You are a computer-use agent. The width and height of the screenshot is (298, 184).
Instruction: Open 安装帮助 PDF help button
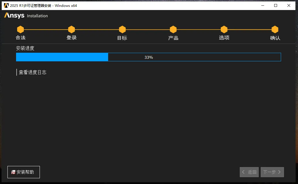[24, 172]
